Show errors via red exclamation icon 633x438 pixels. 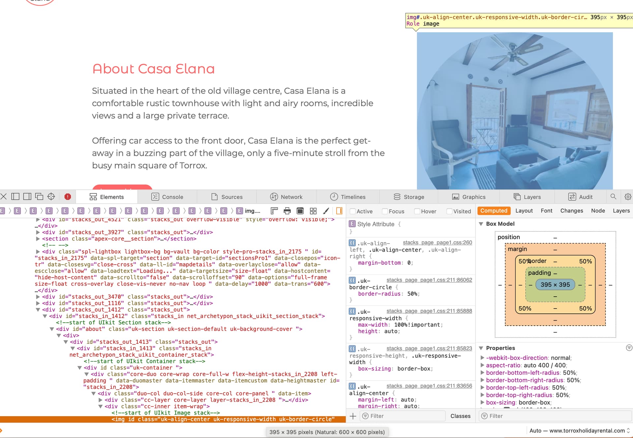click(x=68, y=197)
